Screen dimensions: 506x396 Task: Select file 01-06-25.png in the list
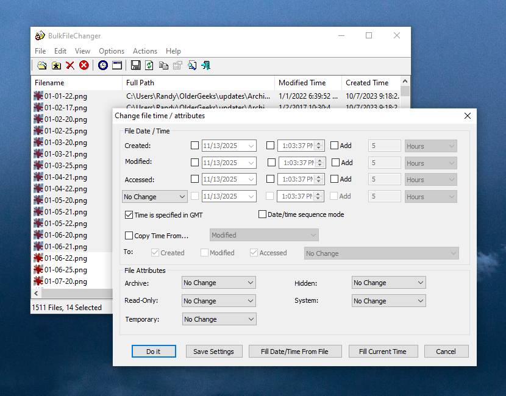66,270
